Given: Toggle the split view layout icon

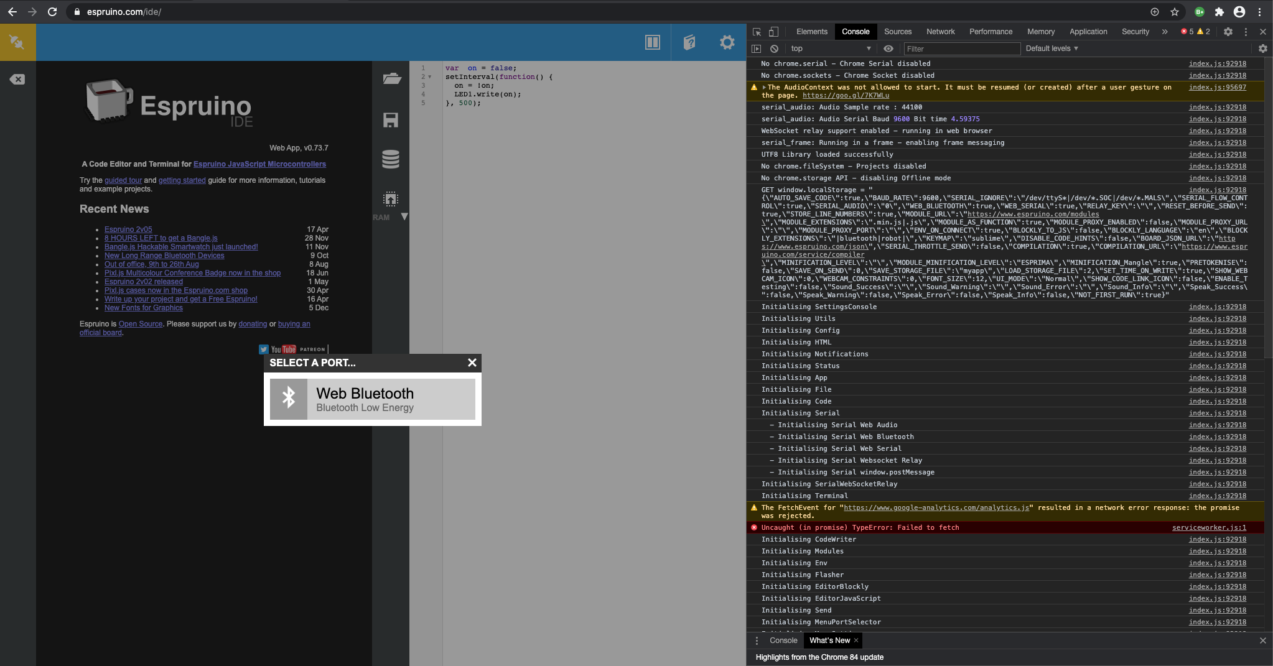Looking at the screenshot, I should click(653, 42).
